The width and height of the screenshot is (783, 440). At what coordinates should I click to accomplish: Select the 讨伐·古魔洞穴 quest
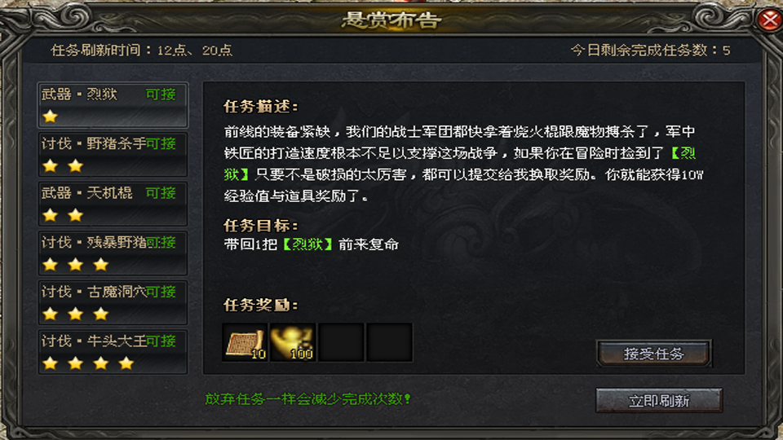pyautogui.click(x=113, y=303)
